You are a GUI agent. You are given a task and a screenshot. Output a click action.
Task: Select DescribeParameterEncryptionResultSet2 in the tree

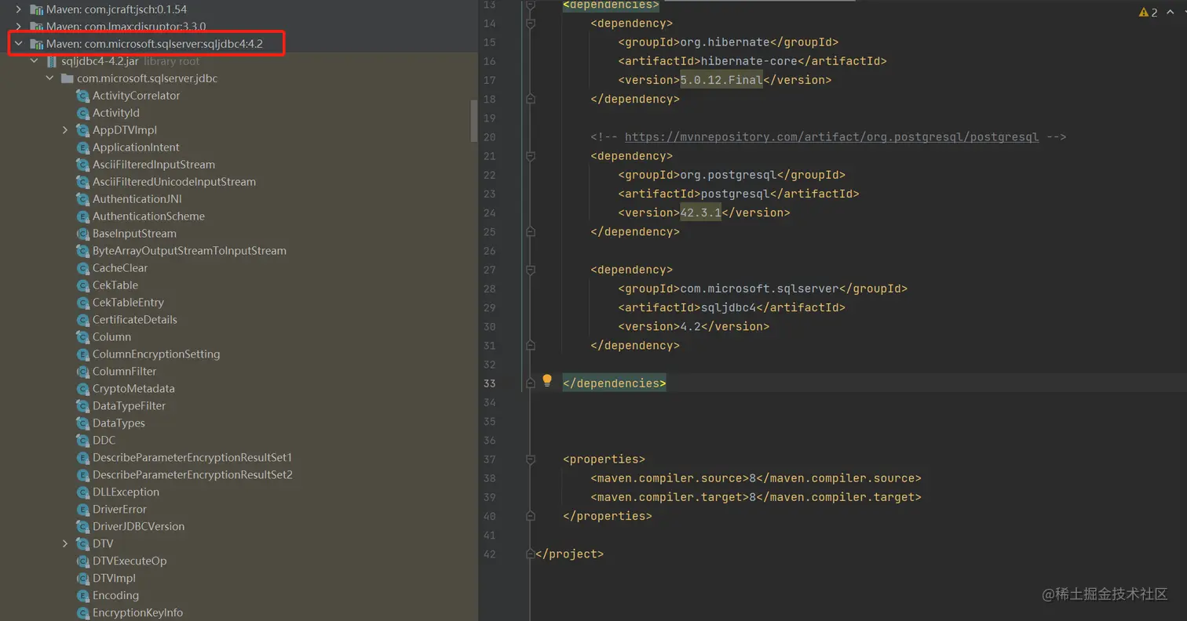point(192,475)
